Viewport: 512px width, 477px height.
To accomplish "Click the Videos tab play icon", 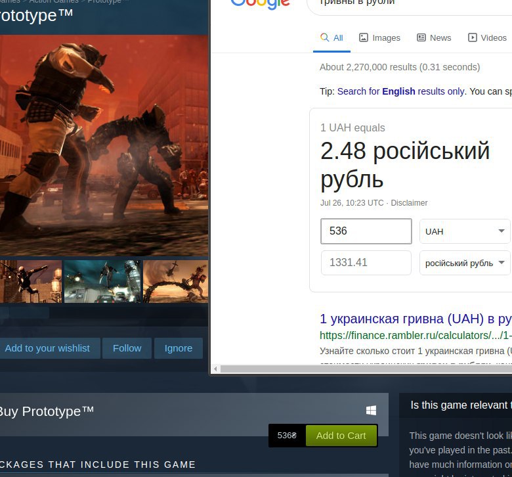I will tap(472, 37).
